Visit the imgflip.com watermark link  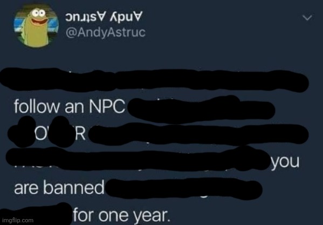(x=17, y=220)
